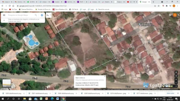
Task: Expand options for 6577-detalhamen...jpeg download
Action: coord(155,93)
